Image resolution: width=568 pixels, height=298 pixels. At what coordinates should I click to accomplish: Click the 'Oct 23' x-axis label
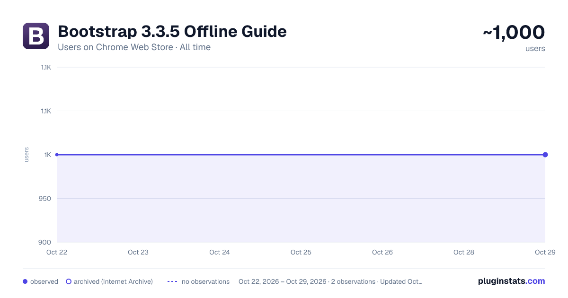coord(138,252)
